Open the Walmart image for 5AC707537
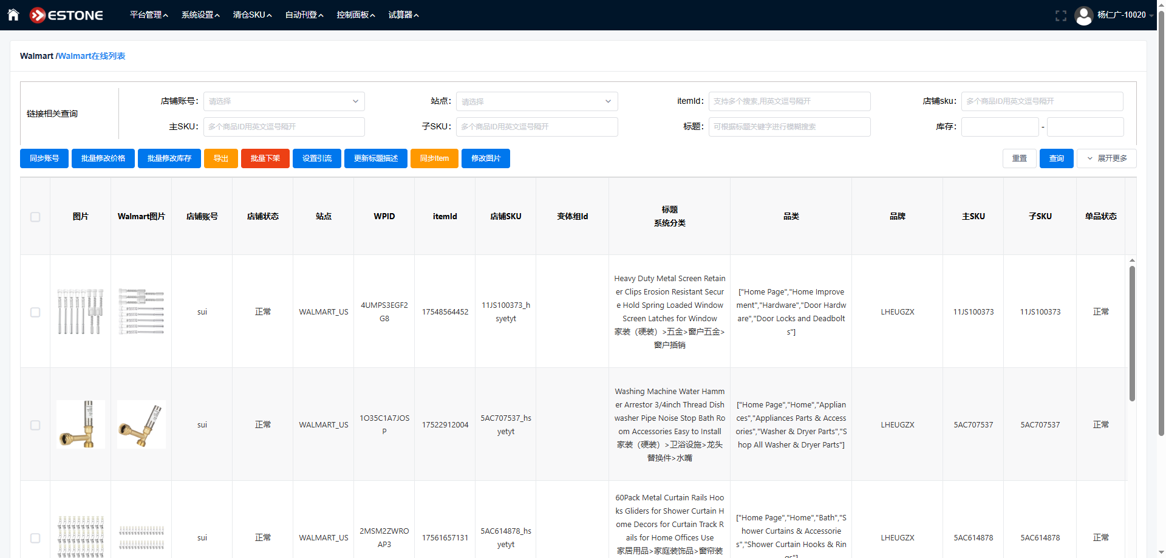This screenshot has width=1166, height=558. 141,424
